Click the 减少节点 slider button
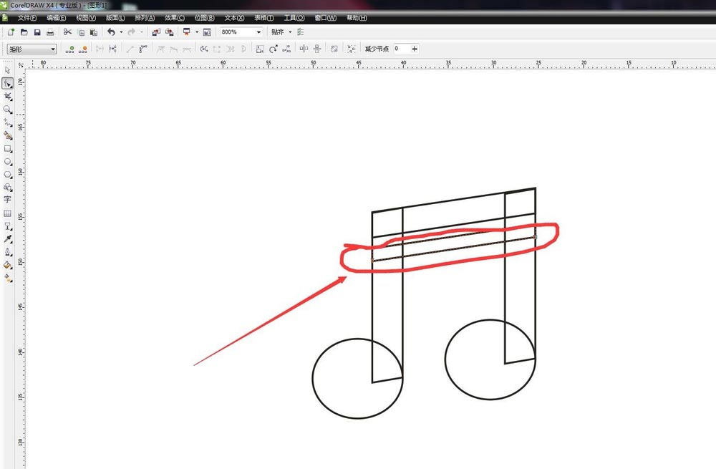The width and height of the screenshot is (716, 469). (415, 49)
